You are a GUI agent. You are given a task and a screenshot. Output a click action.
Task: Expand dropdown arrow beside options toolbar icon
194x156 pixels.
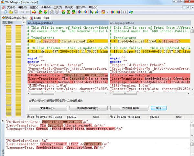point(107,12)
